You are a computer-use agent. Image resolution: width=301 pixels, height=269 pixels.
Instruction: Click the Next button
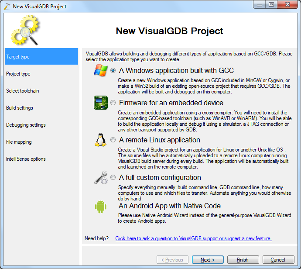tap(208, 260)
